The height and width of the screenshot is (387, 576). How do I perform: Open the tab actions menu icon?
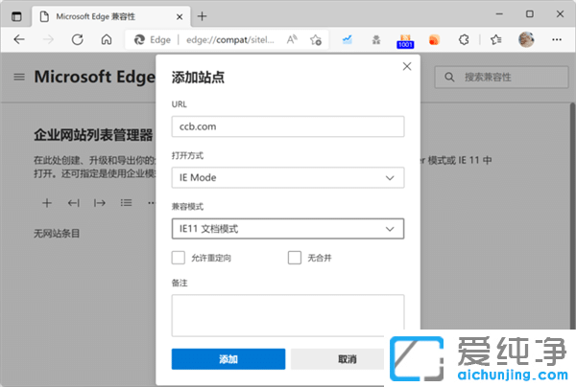[16, 16]
